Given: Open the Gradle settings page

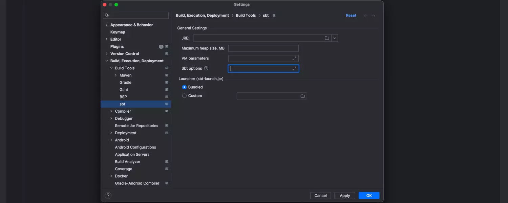Looking at the screenshot, I should (x=125, y=83).
